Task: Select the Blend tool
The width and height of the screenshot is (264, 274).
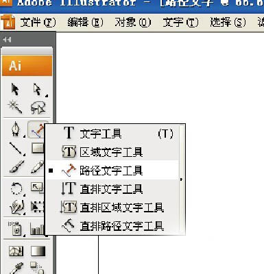Action: 36,268
